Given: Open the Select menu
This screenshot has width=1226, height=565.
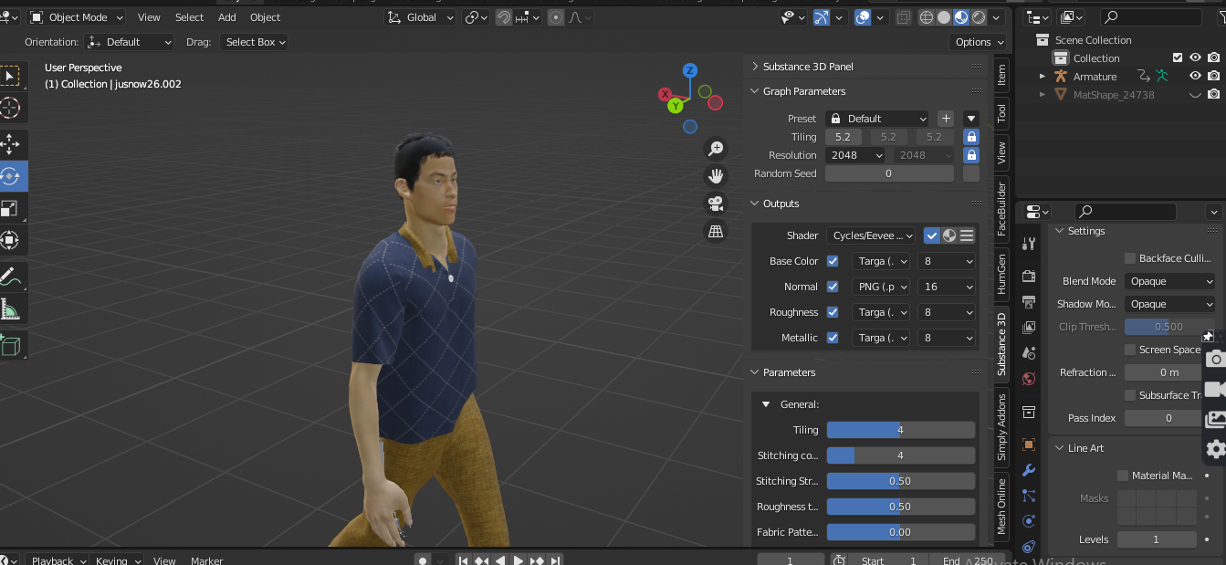Looking at the screenshot, I should [x=189, y=17].
